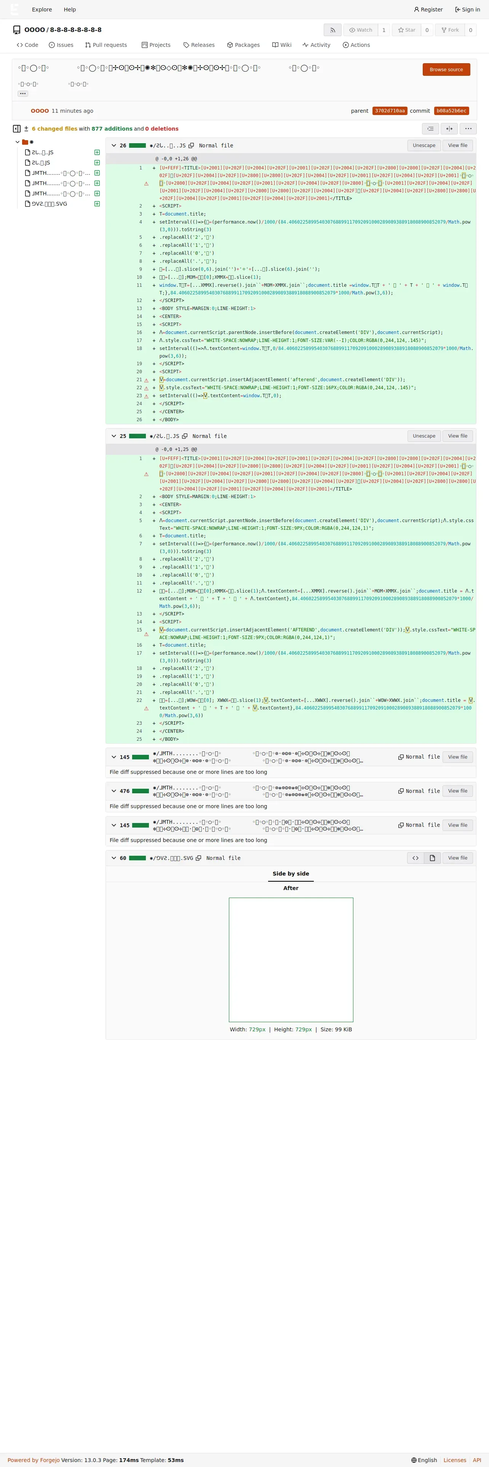The height and width of the screenshot is (1467, 489).
Task: Click View file for 476-line file
Action: pos(458,791)
